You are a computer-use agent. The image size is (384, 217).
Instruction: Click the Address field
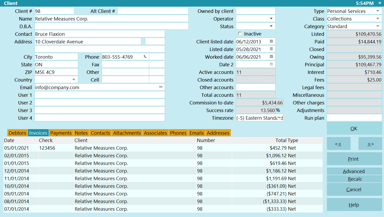click(x=88, y=42)
